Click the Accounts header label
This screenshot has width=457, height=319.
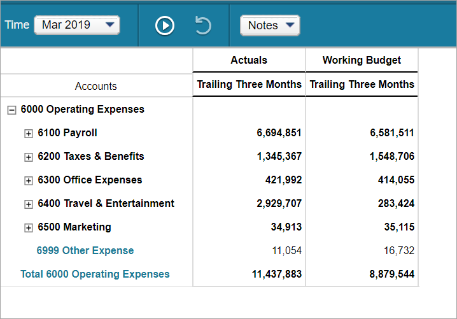(96, 86)
